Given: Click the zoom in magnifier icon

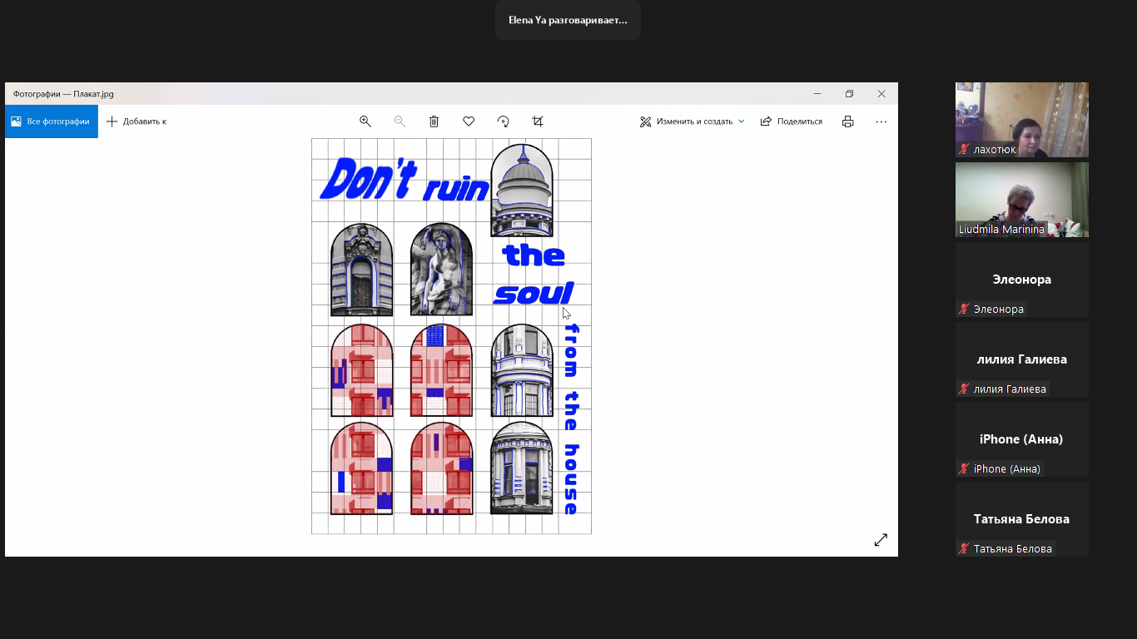Looking at the screenshot, I should (365, 121).
